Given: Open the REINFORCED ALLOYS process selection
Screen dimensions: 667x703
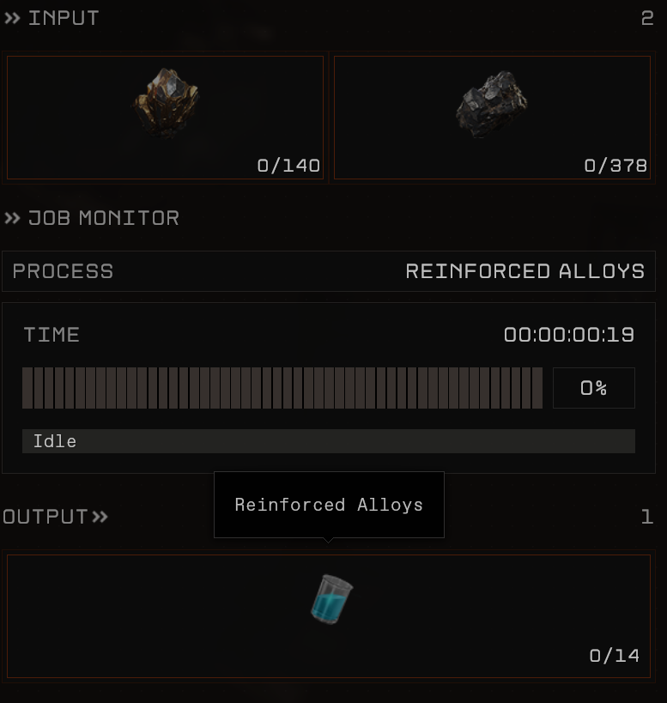Looking at the screenshot, I should click(x=525, y=271).
